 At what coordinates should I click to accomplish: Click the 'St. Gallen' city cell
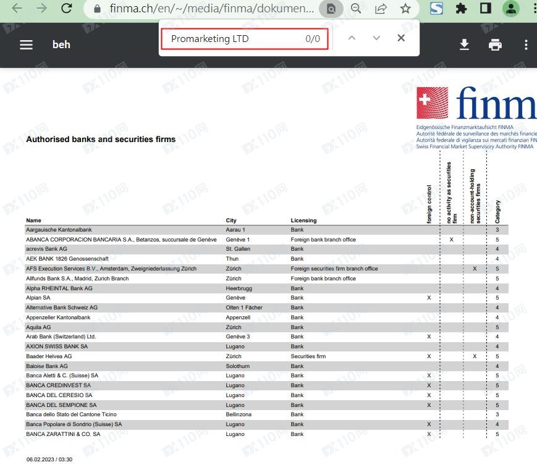(x=238, y=249)
